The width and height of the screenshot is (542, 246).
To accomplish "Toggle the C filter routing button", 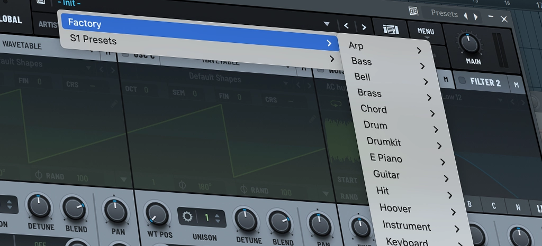I will click(x=494, y=206).
